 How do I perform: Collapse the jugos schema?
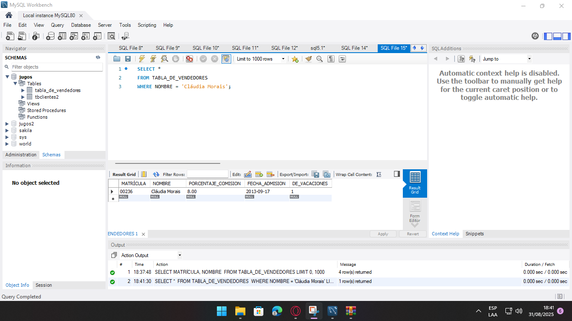click(x=7, y=77)
